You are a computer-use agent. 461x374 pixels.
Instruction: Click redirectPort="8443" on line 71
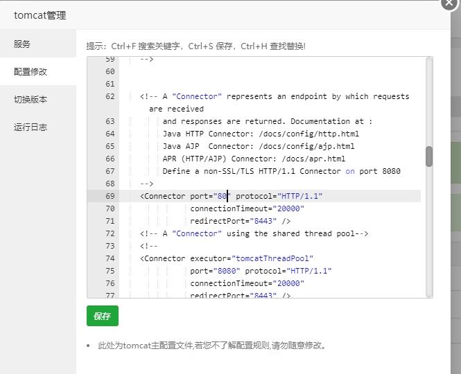pos(233,221)
